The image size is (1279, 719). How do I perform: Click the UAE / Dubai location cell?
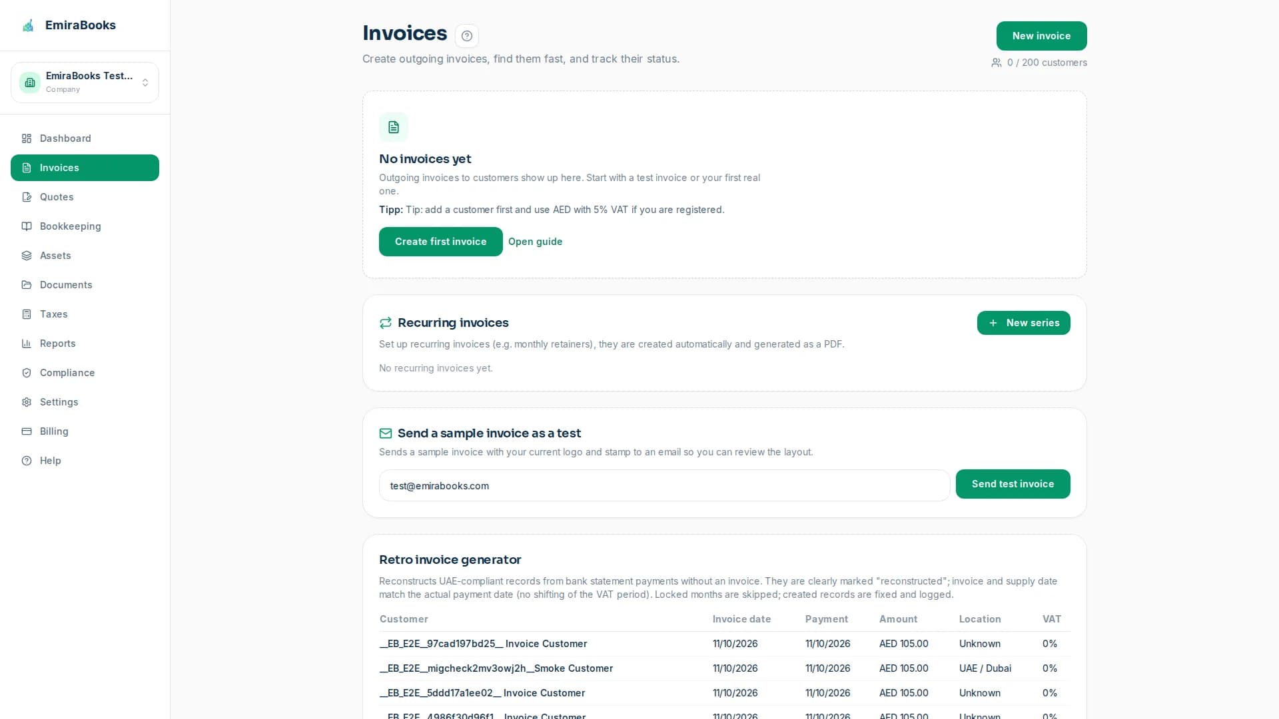tap(985, 668)
